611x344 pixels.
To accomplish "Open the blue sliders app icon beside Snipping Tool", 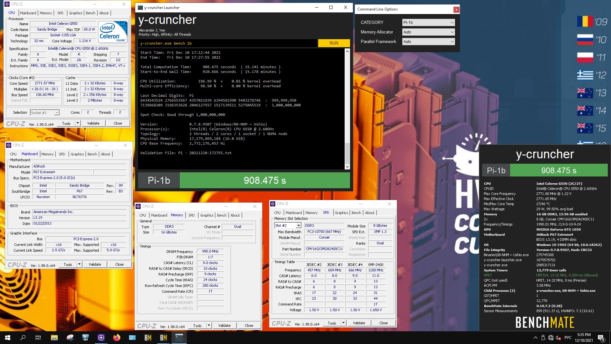I will [86, 338].
